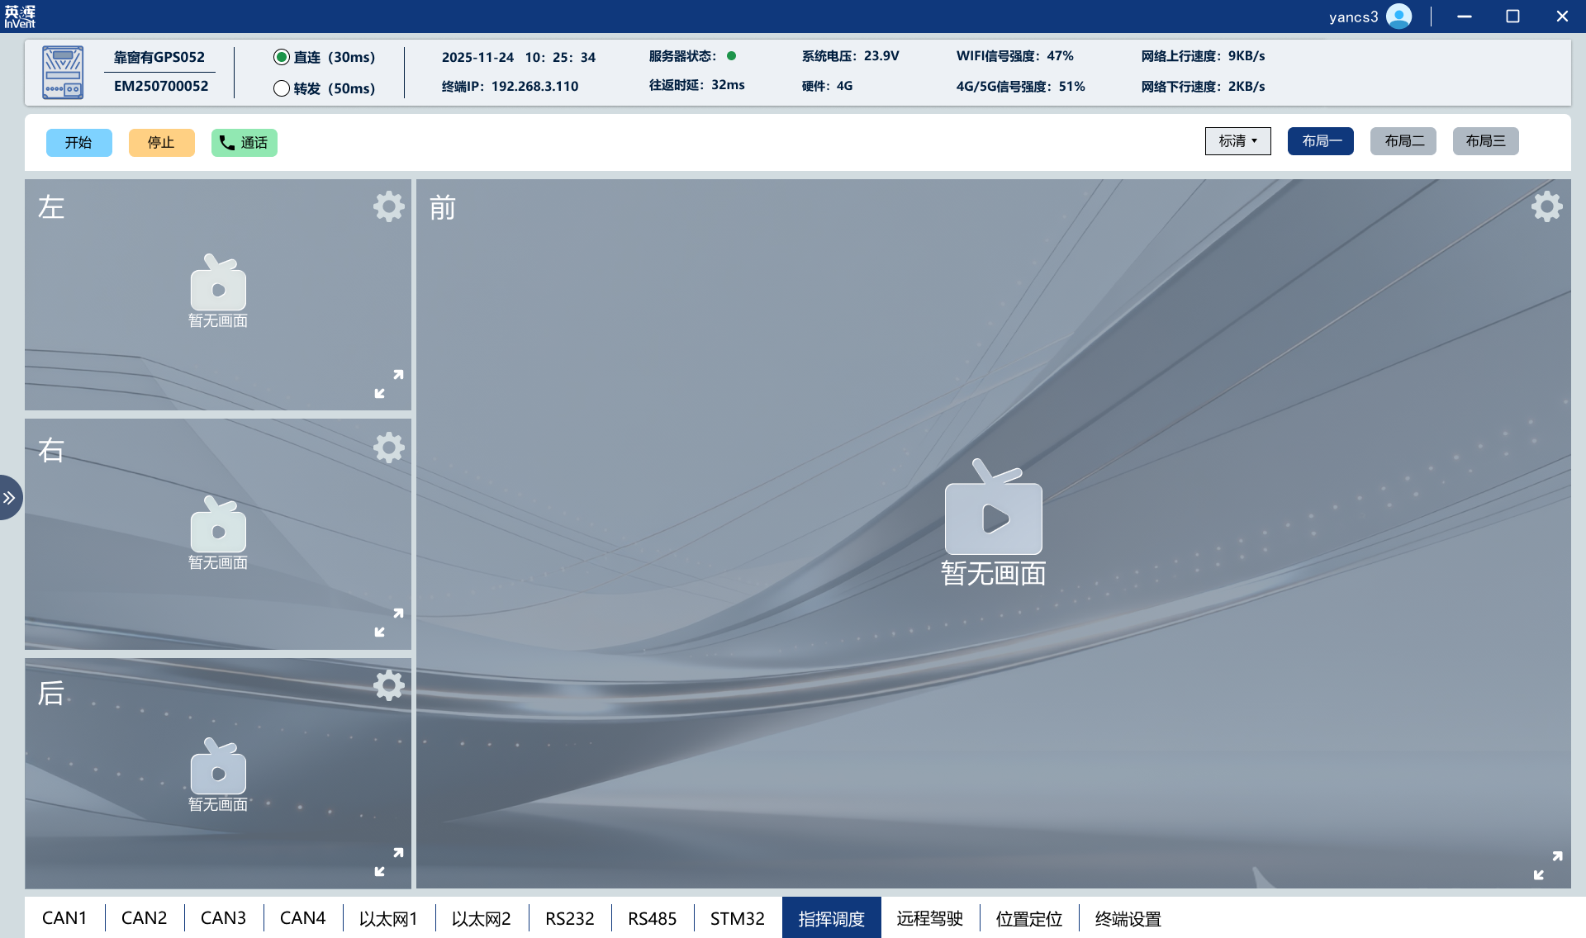This screenshot has height=938, width=1586.
Task: Open settings gear for 前 camera panel
Action: point(1546,206)
